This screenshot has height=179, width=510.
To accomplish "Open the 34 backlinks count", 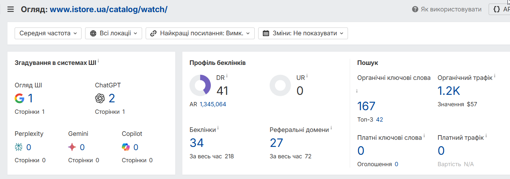I will point(197,143).
